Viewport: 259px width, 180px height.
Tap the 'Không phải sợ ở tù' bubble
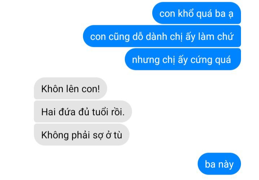pos(82,135)
